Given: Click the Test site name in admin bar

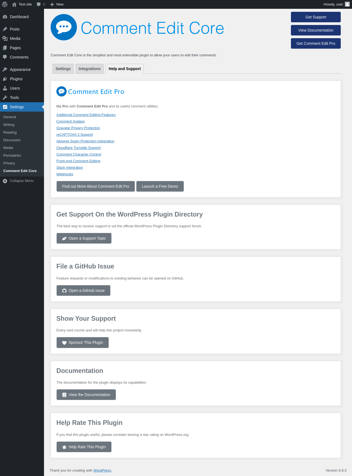Looking at the screenshot, I should pos(25,4).
